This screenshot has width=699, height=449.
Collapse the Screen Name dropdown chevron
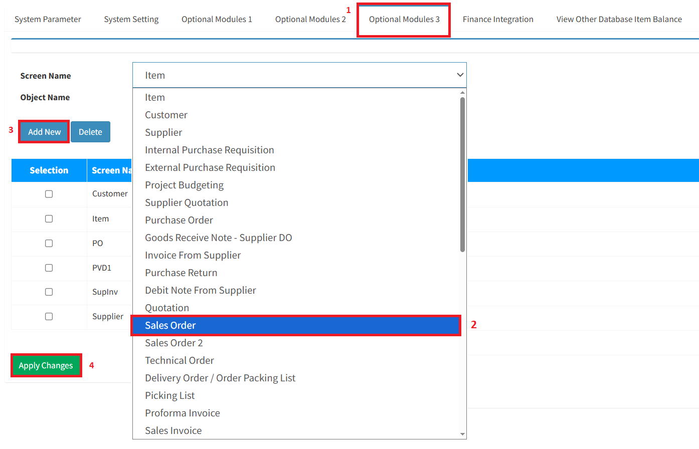tap(459, 75)
